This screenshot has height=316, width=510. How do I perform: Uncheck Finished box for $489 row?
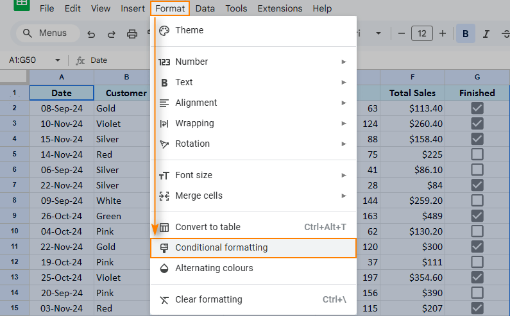coord(477,216)
